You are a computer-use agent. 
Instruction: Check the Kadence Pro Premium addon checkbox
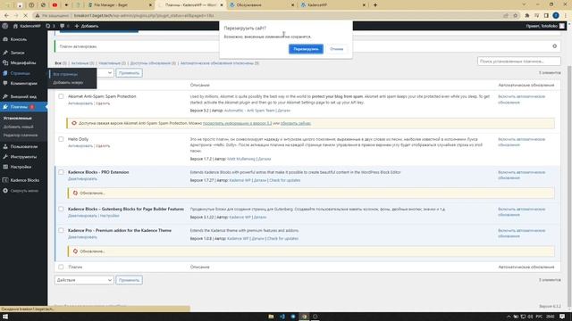click(x=61, y=230)
